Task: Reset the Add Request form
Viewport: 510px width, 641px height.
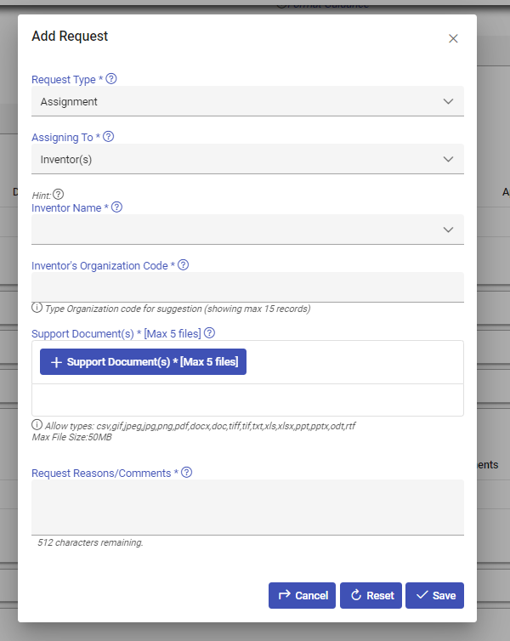Action: coord(371,596)
